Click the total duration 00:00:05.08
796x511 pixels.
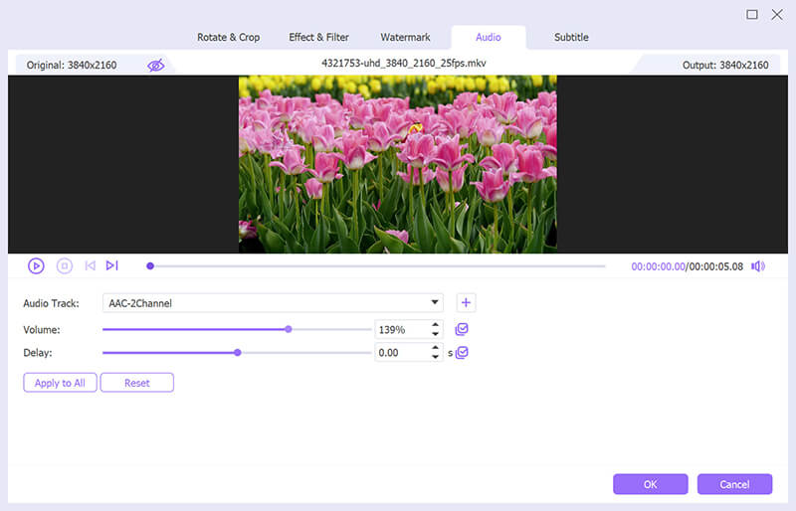point(715,266)
